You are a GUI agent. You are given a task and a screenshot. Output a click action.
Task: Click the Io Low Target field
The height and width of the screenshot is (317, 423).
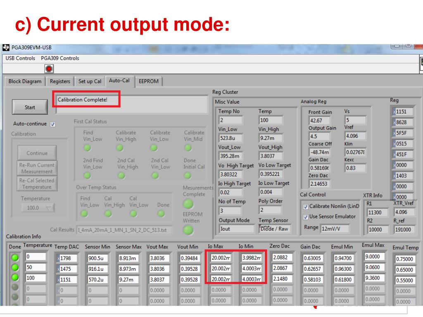click(x=271, y=192)
